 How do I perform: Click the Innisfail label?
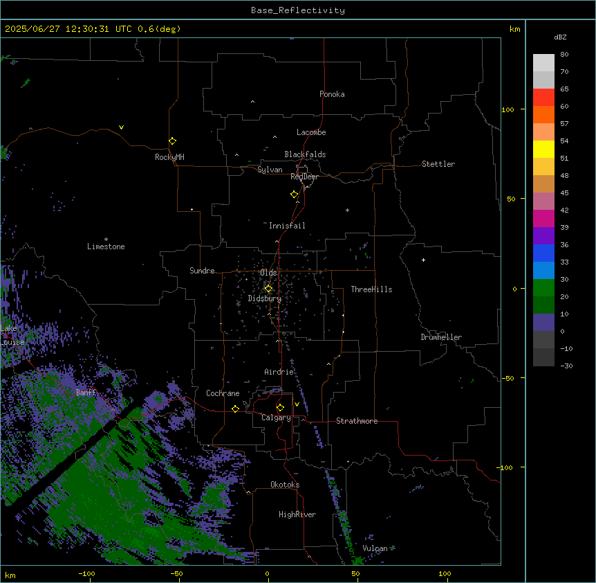click(287, 226)
